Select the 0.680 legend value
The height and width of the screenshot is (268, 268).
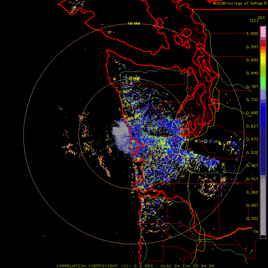(252, 113)
